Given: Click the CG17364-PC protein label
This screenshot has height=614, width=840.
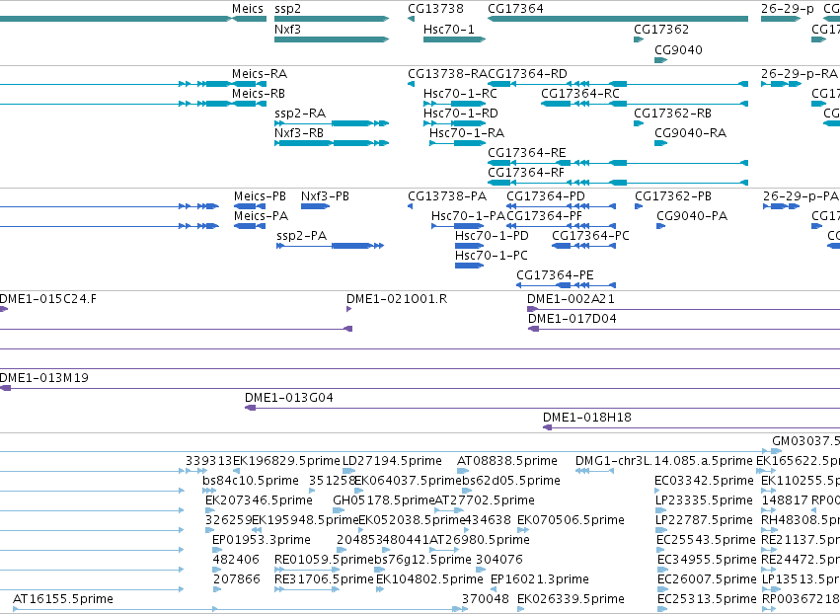Looking at the screenshot, I should tap(590, 236).
